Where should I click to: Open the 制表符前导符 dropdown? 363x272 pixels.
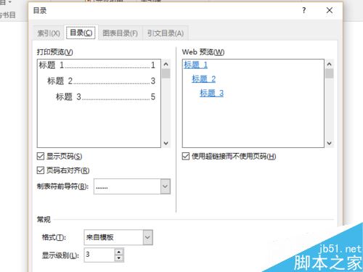(166, 186)
